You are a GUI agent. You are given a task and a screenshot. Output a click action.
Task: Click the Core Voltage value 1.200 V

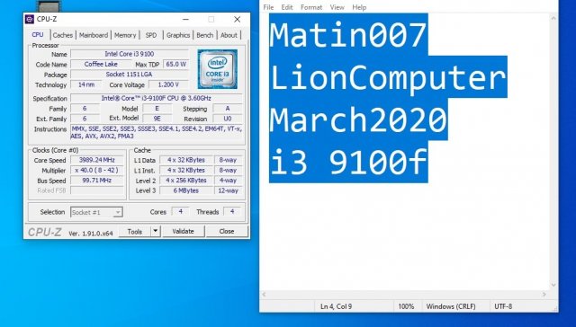[x=168, y=84]
